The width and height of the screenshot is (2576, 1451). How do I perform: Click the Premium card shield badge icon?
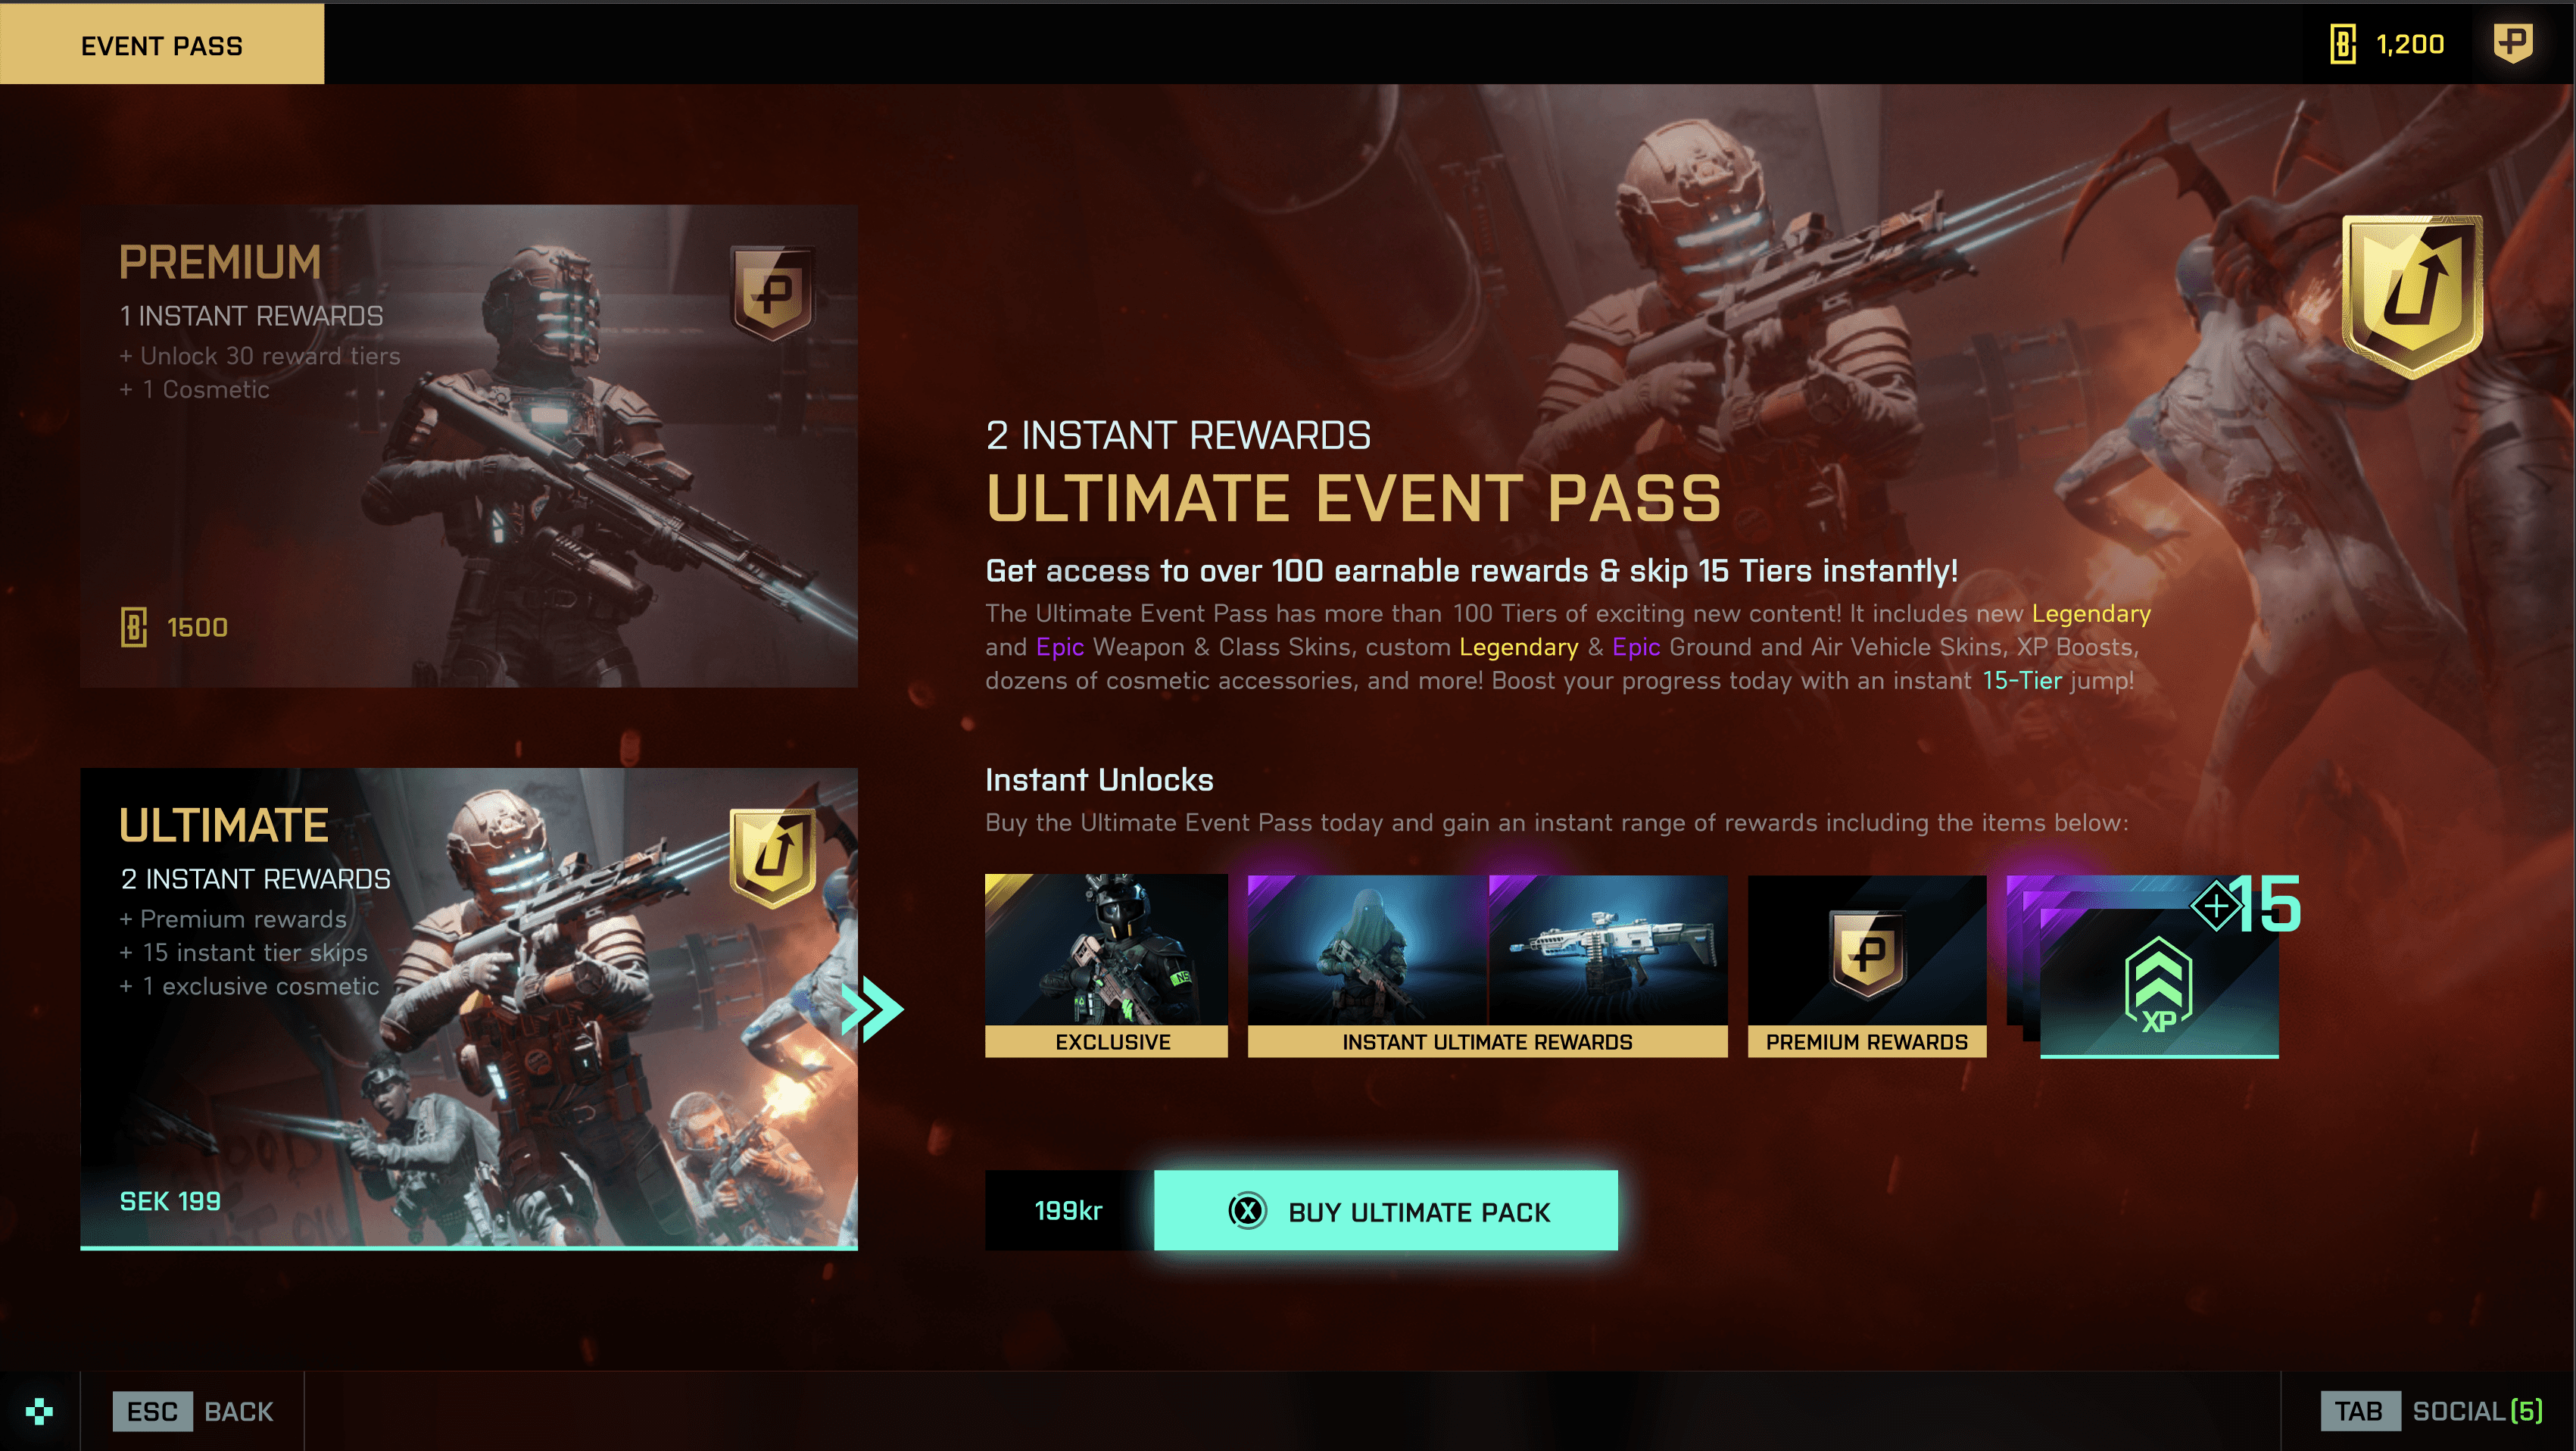773,294
